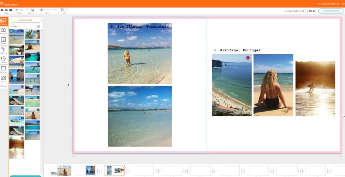Select the woman wading photo on left page
345x177 pixels.
point(140,54)
